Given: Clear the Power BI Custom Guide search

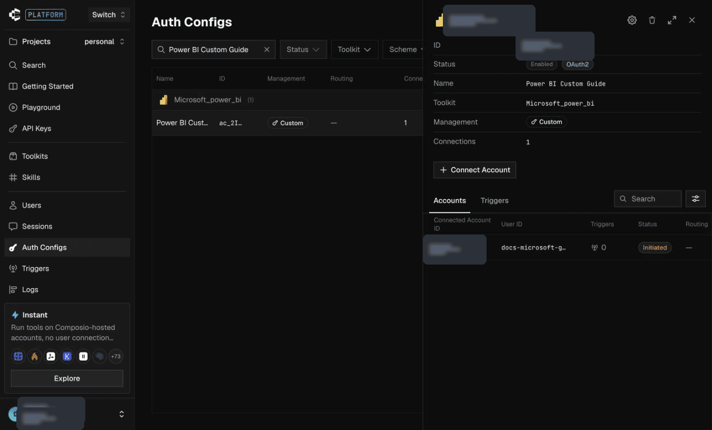Looking at the screenshot, I should [266, 50].
